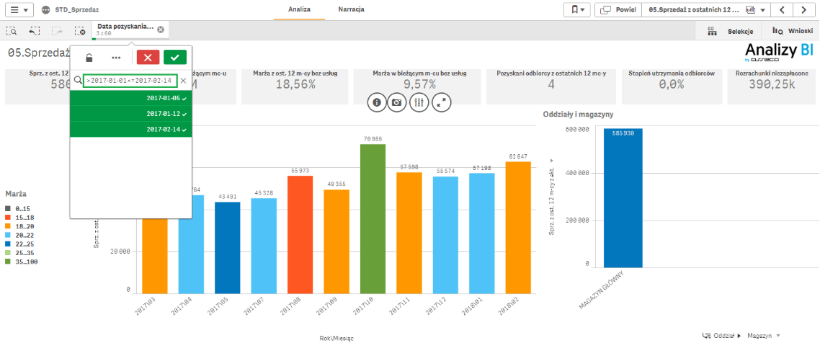This screenshot has width=820, height=343.
Task: Select the MAGAZYN GŁÓWNY bar
Action: (623, 199)
